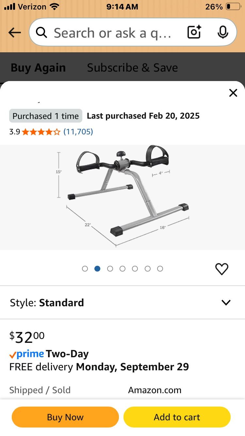The width and height of the screenshot is (245, 436).
Task: Expand the Style dropdown chevron
Action: (226, 303)
